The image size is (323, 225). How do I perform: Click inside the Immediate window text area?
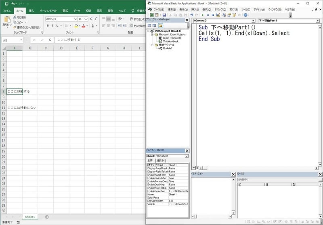[x=212, y=196]
